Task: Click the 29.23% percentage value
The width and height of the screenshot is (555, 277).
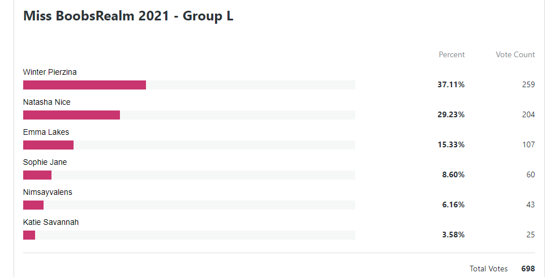Action: [x=451, y=115]
